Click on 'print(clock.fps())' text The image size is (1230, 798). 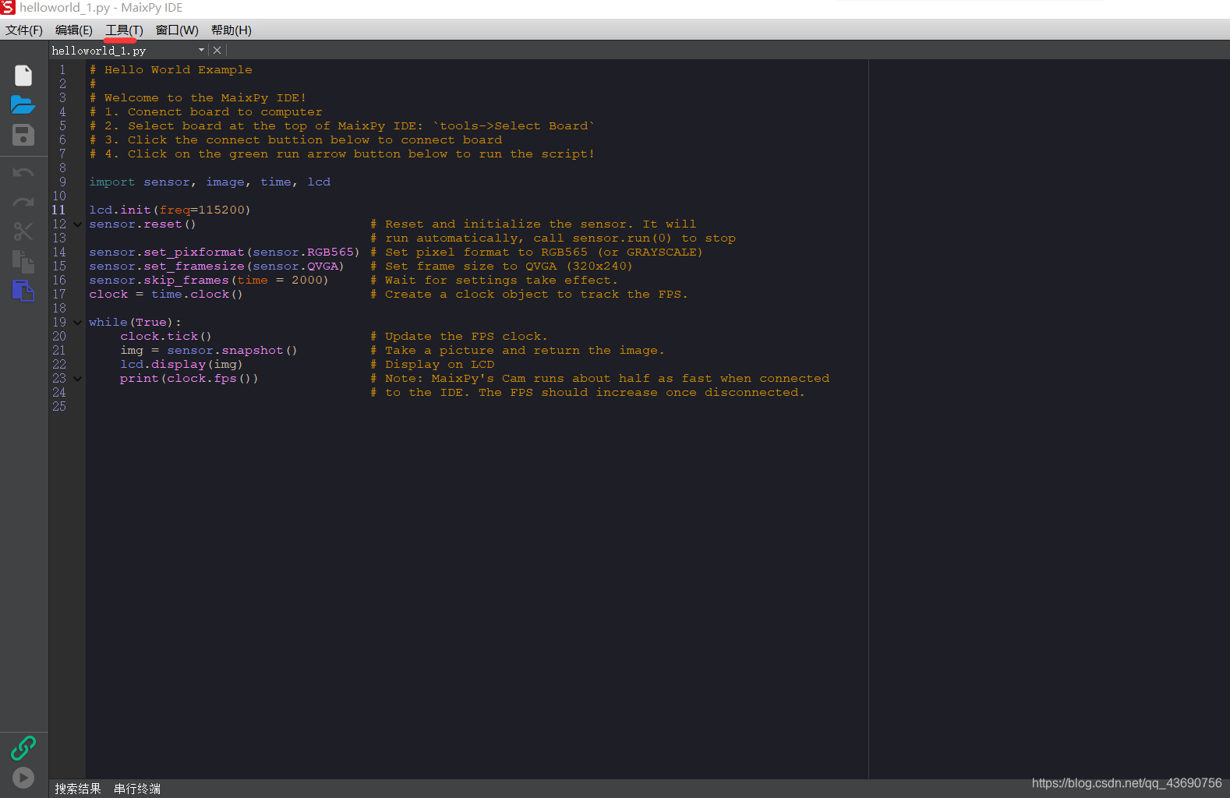189,379
